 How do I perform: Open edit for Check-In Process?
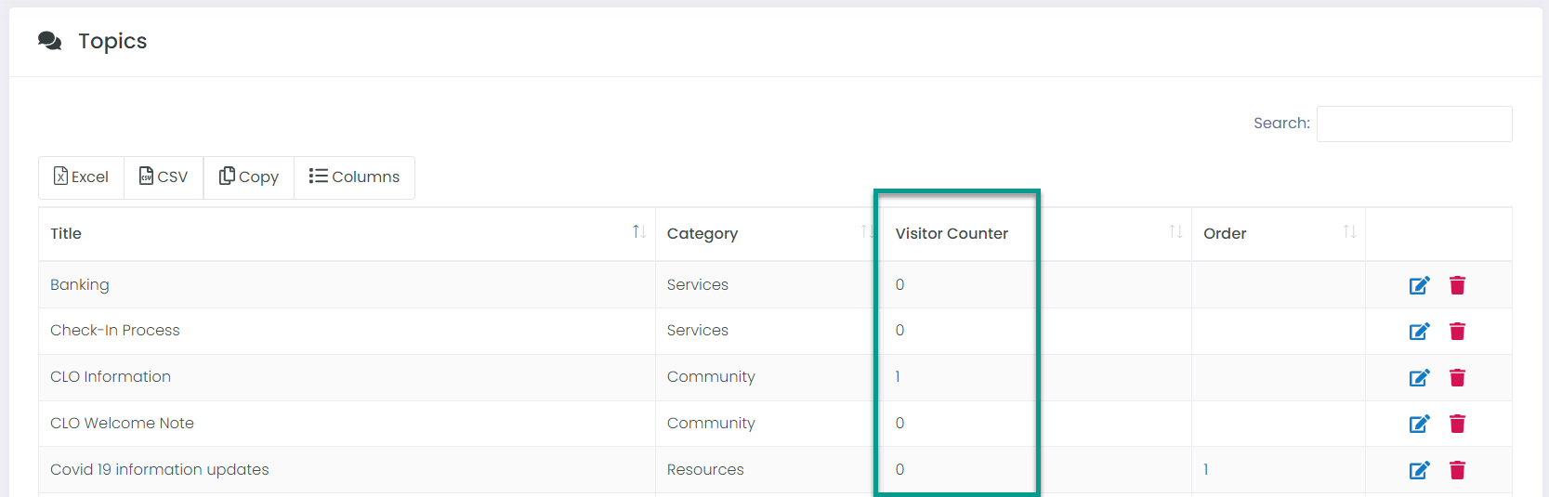pyautogui.click(x=1419, y=332)
